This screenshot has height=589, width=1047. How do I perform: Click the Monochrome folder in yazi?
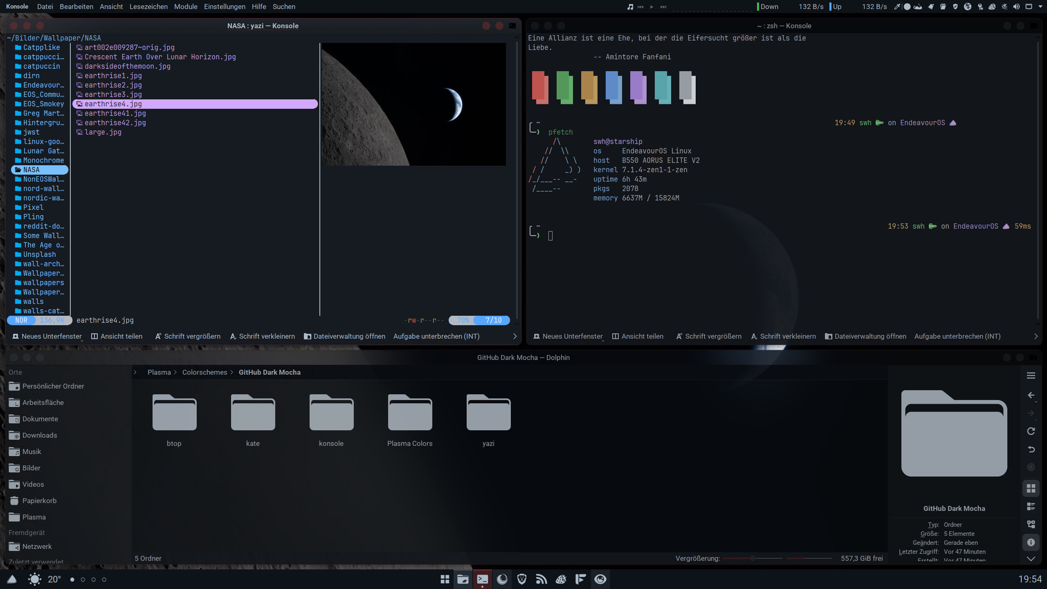coord(39,160)
